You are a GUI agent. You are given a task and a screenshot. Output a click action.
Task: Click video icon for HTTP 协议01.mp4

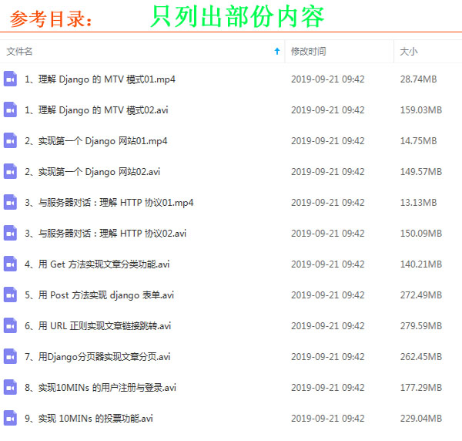10,202
